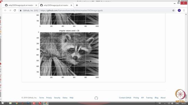Open File Explorer from the taskbar
Image resolution: width=188 pixels, height=105 pixels.
(11, 103)
